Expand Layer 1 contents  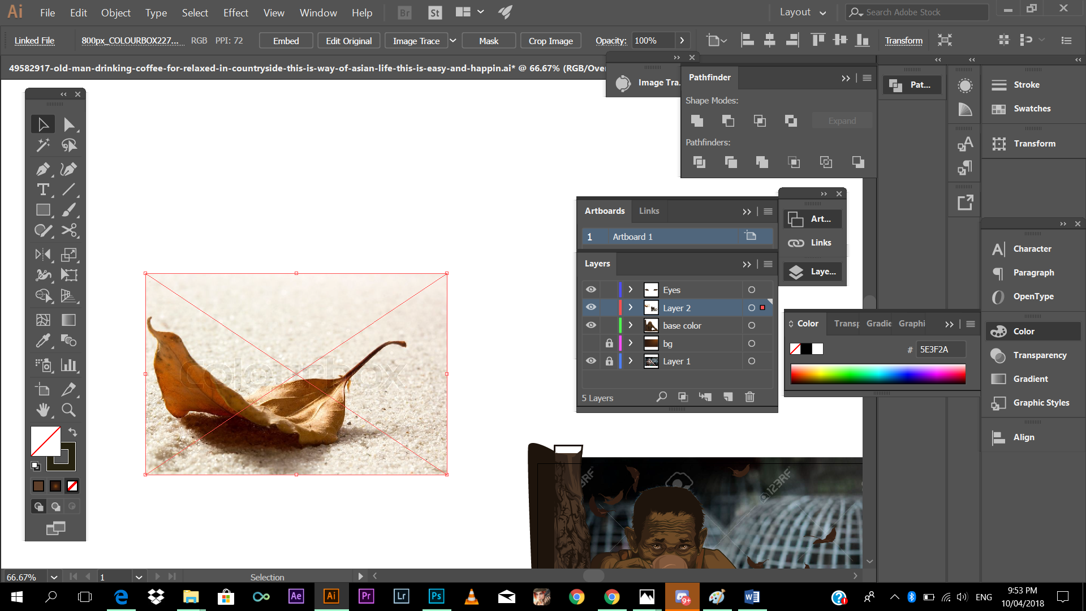(x=631, y=361)
